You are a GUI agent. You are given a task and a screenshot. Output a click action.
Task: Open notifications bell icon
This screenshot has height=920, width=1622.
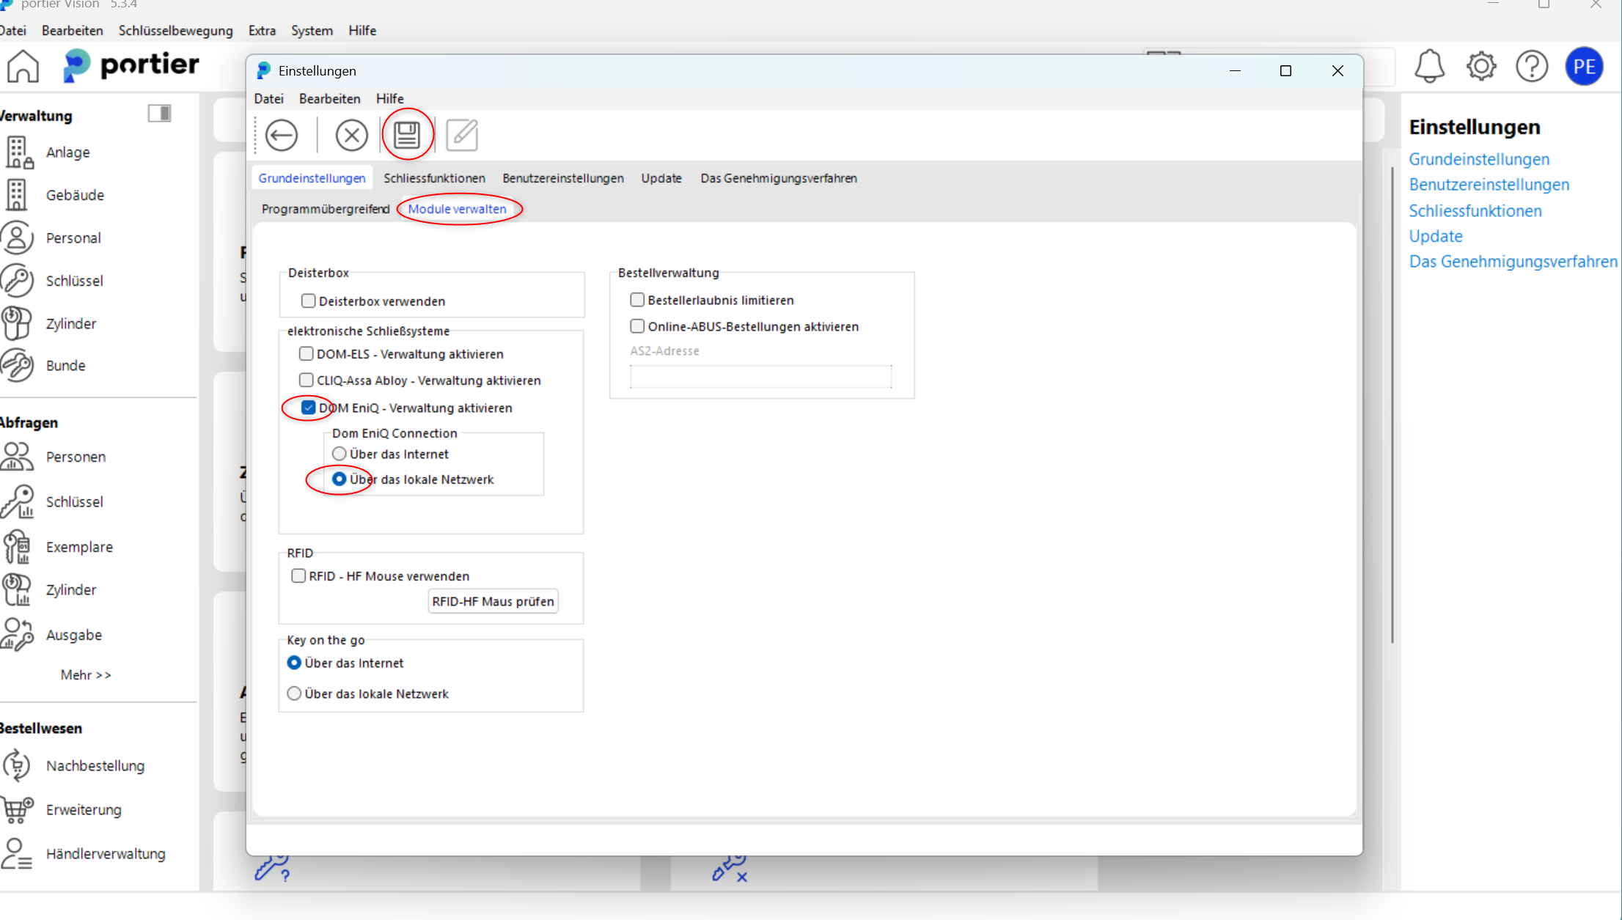(1428, 67)
